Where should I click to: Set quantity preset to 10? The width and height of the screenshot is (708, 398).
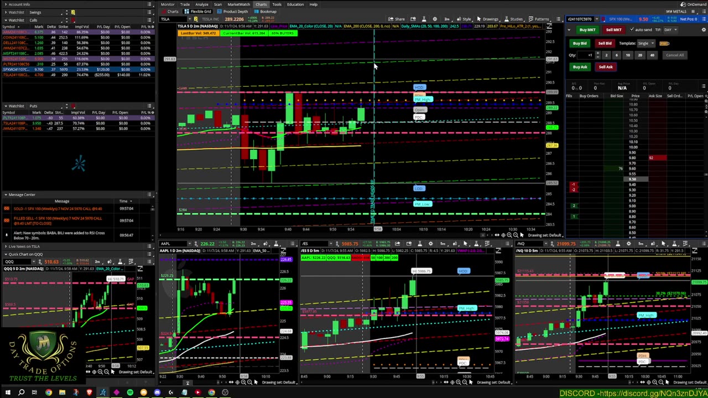point(628,55)
